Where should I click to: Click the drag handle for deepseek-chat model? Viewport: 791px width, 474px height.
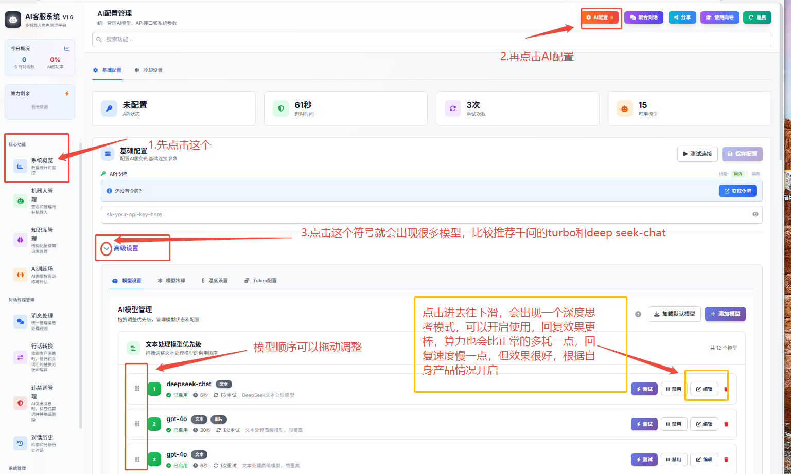click(x=137, y=389)
